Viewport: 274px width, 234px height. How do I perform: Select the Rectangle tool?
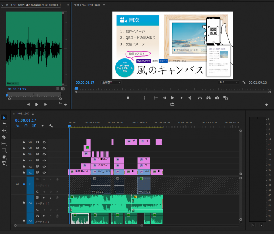click(4, 150)
